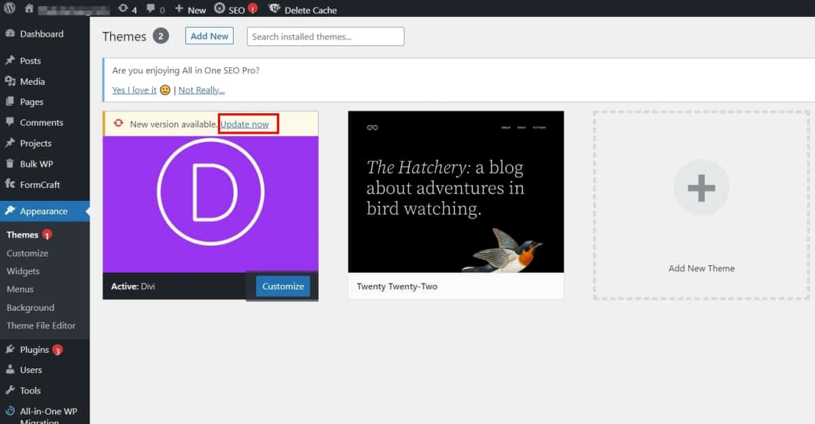Click the Media camera icon
Image resolution: width=815 pixels, height=424 pixels.
pos(10,81)
